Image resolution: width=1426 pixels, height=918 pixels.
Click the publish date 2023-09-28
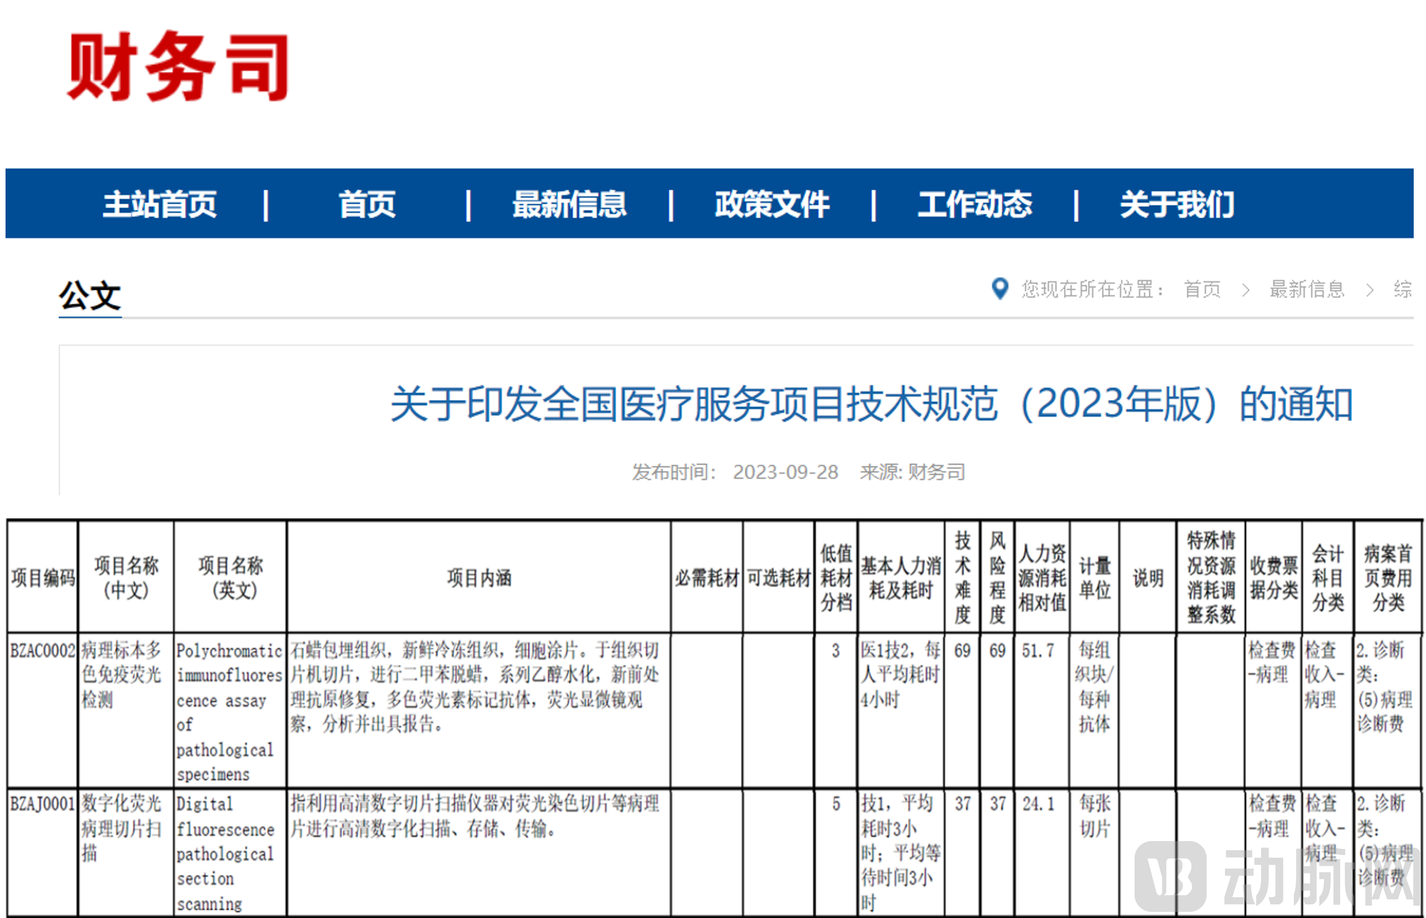click(785, 471)
